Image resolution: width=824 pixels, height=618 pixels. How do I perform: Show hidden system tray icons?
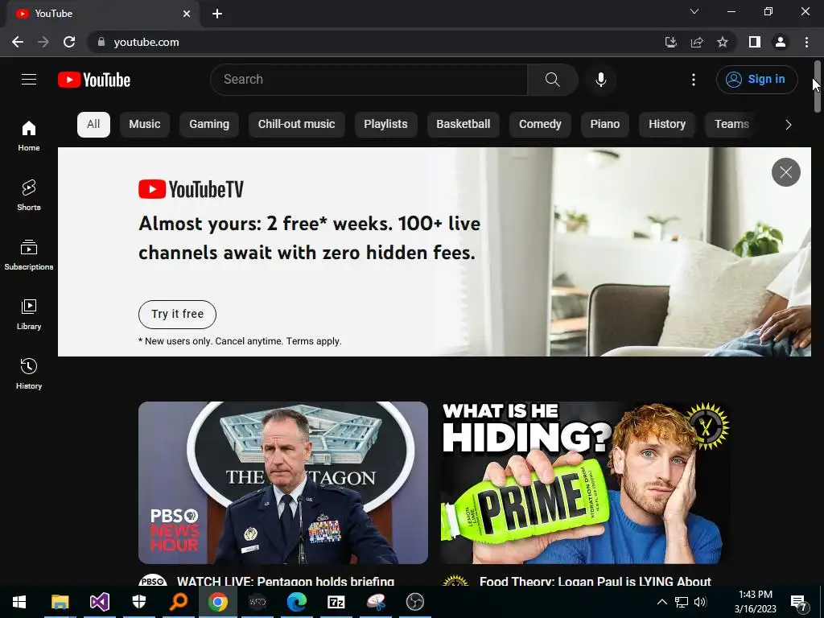point(662,602)
